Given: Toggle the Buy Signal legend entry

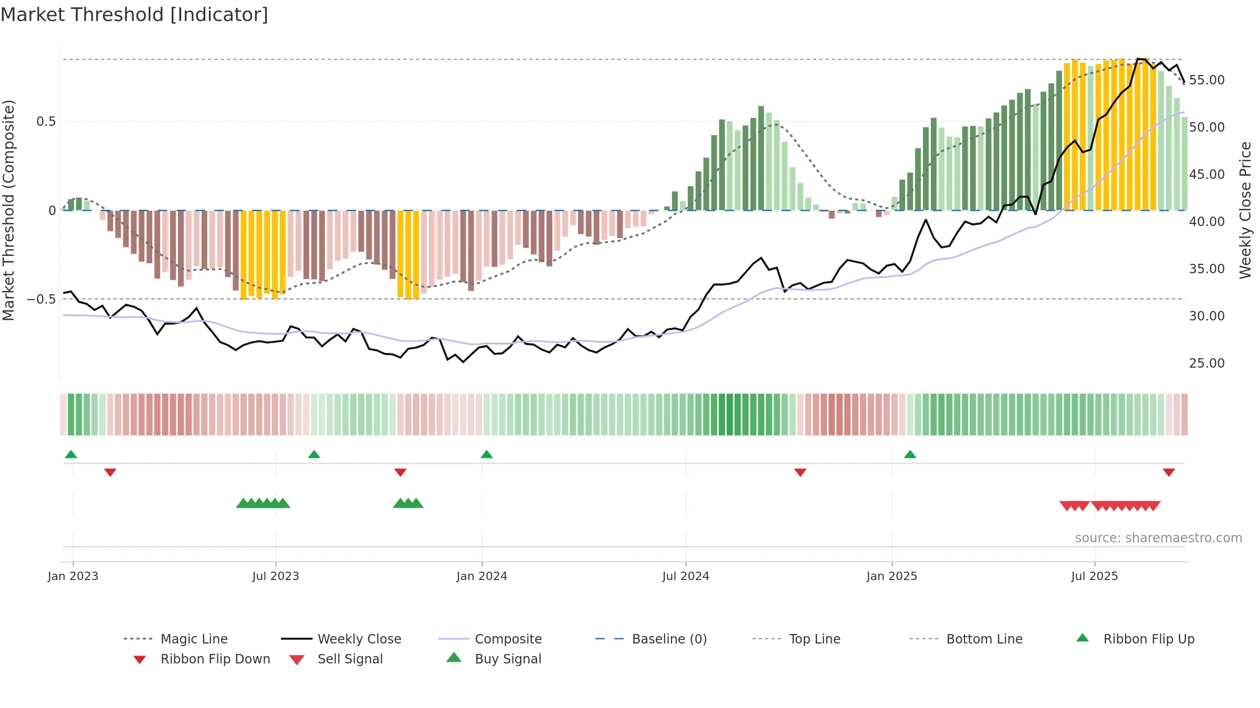Looking at the screenshot, I should point(493,659).
